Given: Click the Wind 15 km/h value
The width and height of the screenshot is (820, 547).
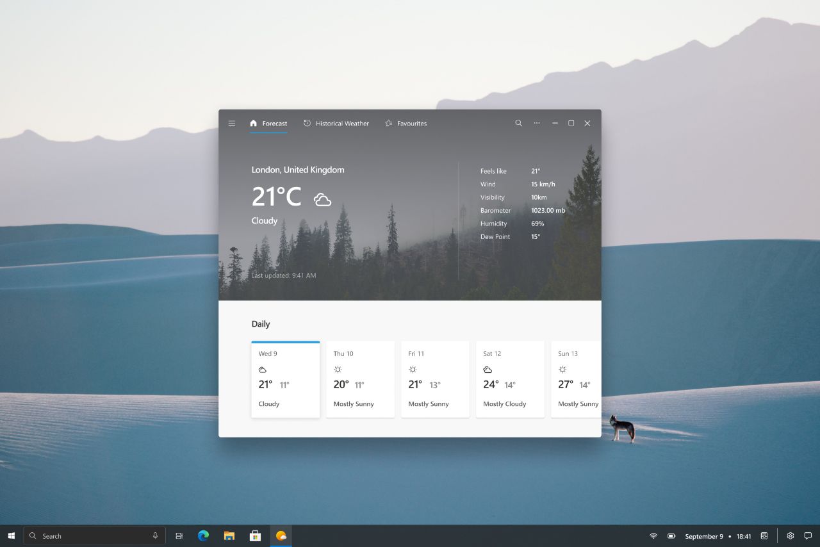Looking at the screenshot, I should pos(543,184).
